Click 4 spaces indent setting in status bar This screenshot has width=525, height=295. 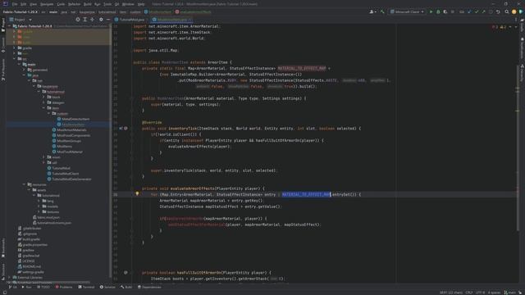pyautogui.click(x=494, y=293)
